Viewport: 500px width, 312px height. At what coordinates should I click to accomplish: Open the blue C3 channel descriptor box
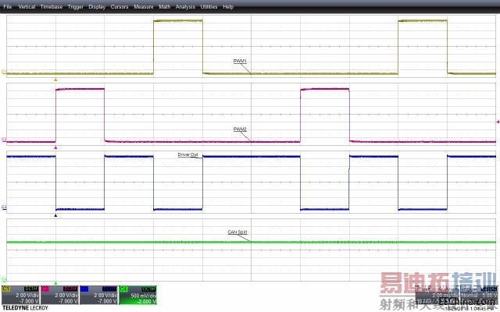point(98,295)
